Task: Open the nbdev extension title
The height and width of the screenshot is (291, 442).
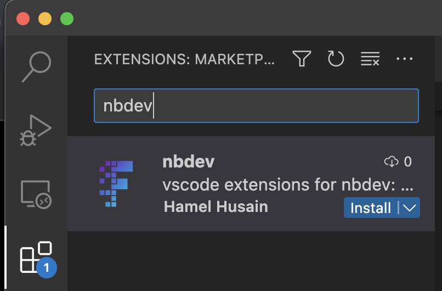Action: pyautogui.click(x=189, y=162)
